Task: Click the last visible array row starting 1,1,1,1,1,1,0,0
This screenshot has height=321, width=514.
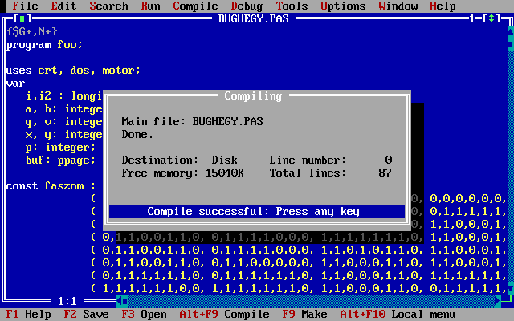Action: [299, 289]
